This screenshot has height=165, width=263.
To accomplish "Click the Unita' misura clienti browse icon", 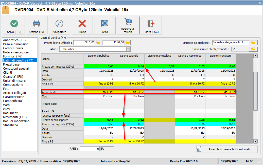I will click(253, 49).
